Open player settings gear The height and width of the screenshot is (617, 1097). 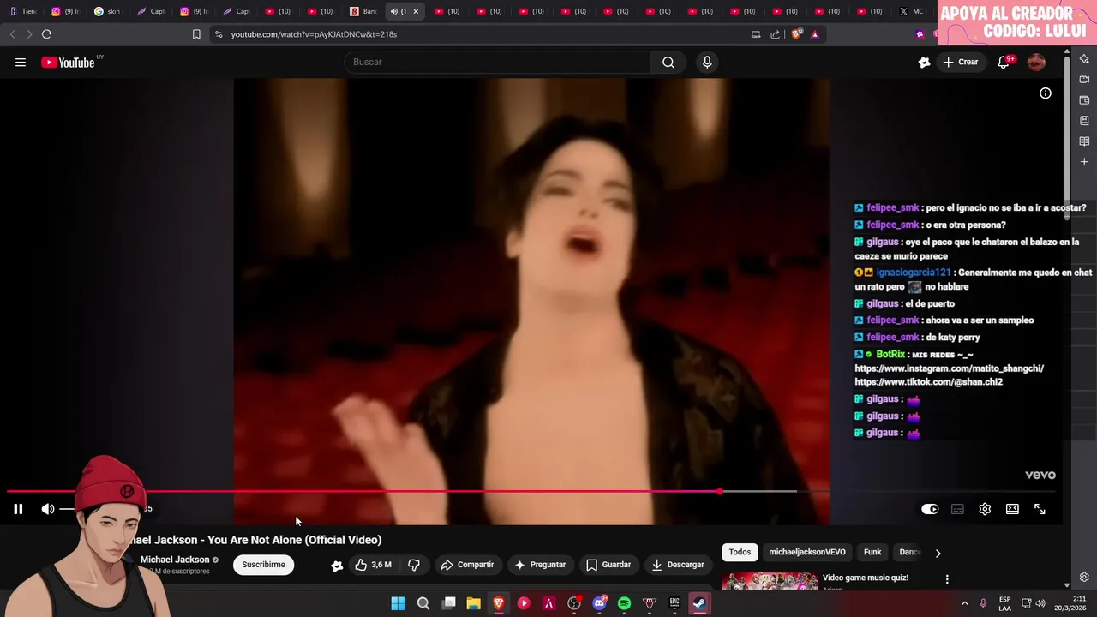coord(985,509)
